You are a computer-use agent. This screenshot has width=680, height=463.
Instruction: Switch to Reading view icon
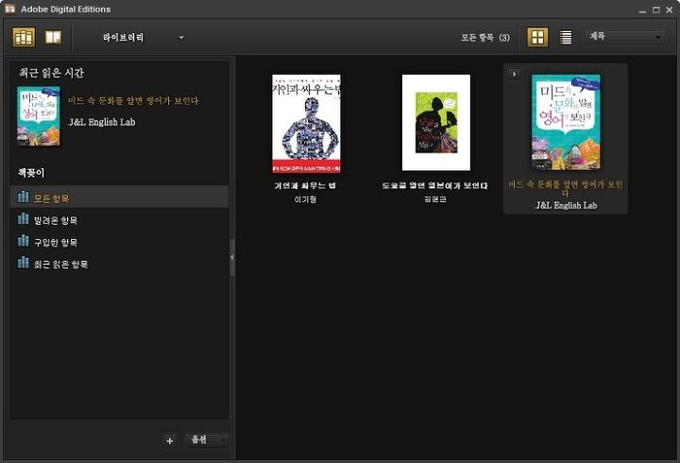click(x=53, y=37)
